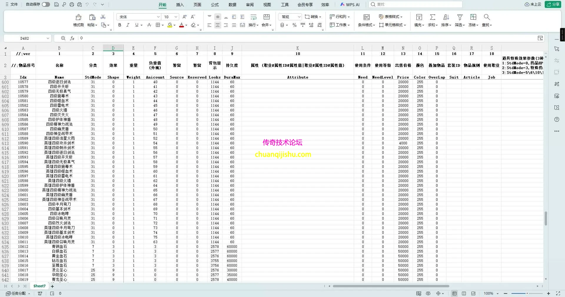565x297 pixels.
Task: Open the 文件 file menu
Action: click(12, 4)
